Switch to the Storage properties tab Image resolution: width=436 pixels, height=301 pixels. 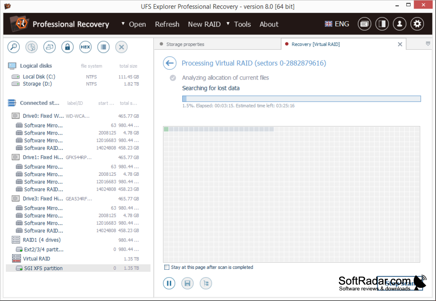click(218, 44)
